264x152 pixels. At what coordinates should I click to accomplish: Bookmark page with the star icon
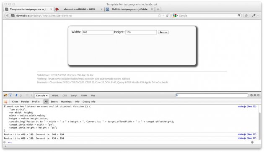159,15
